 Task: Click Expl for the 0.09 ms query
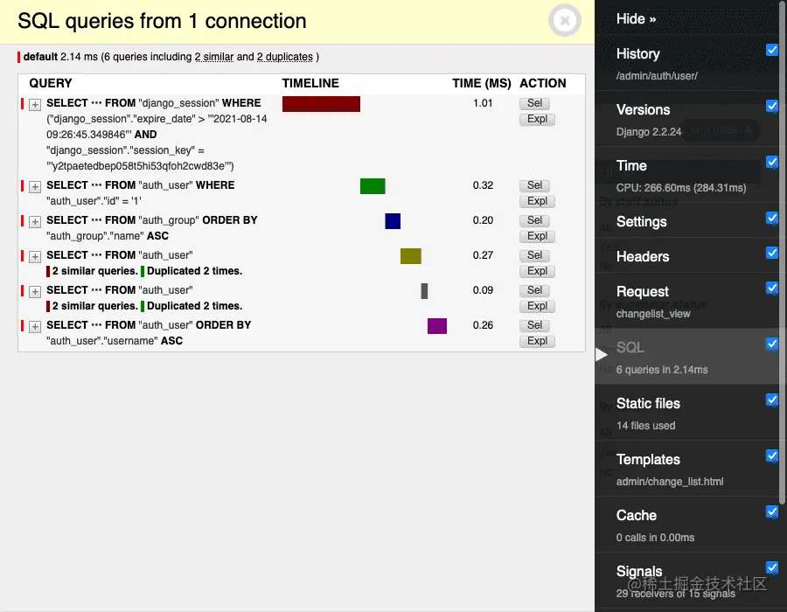click(537, 306)
